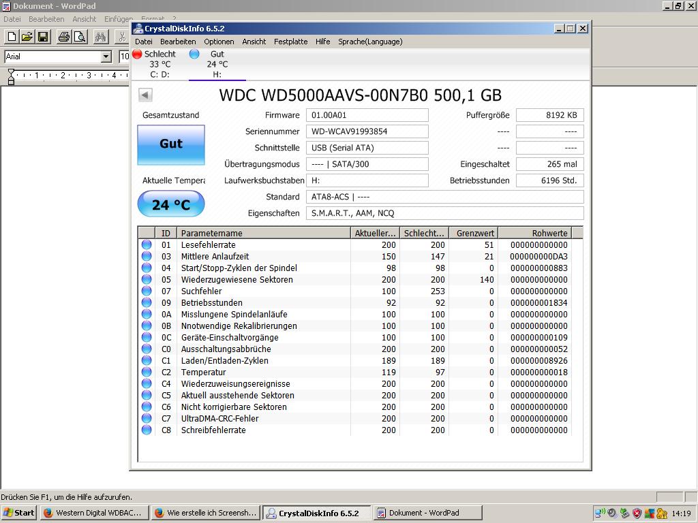Open Bearbeiten menu in CrystalDiskInfo
698x523 pixels.
178,42
